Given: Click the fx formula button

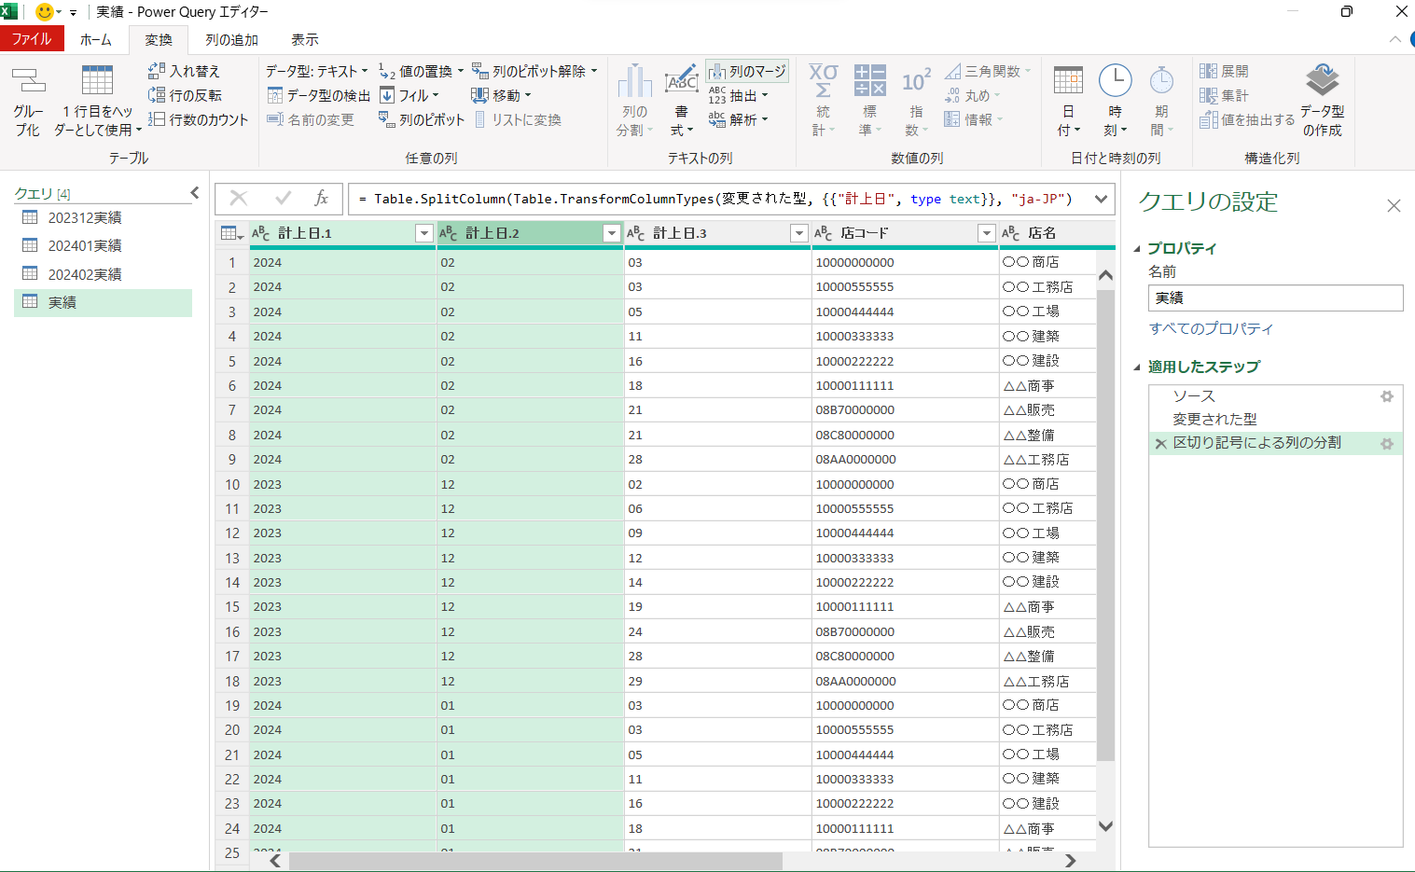Looking at the screenshot, I should coord(321,198).
